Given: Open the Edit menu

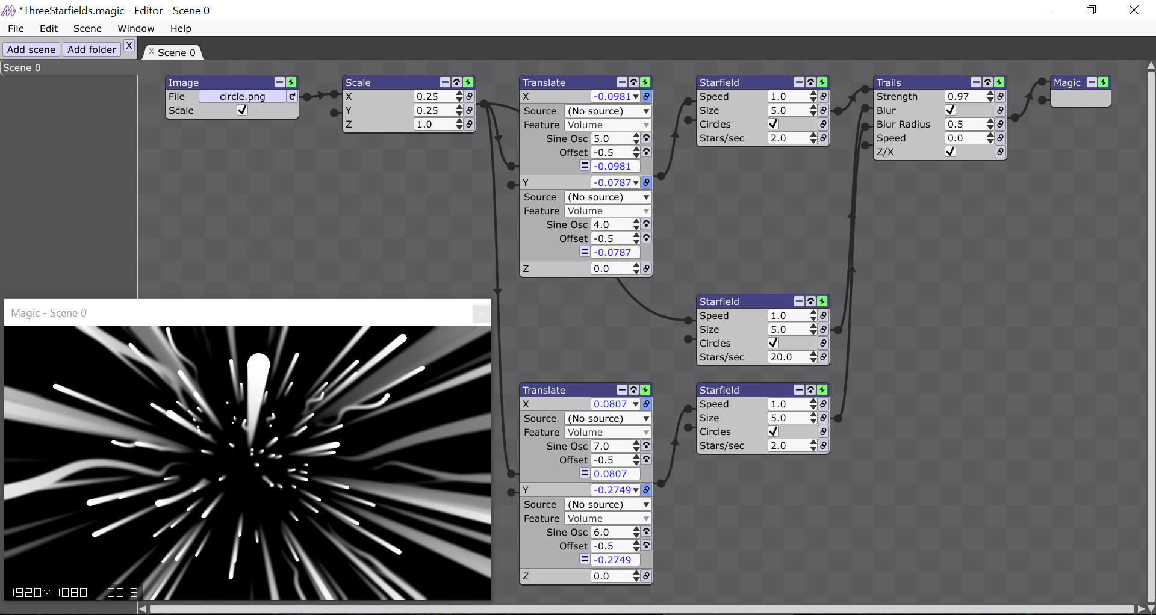Looking at the screenshot, I should 49,28.
